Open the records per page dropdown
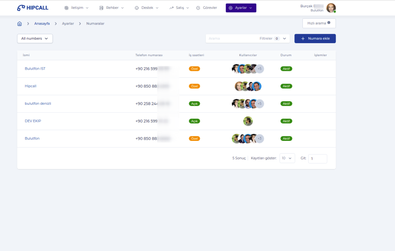 point(287,158)
